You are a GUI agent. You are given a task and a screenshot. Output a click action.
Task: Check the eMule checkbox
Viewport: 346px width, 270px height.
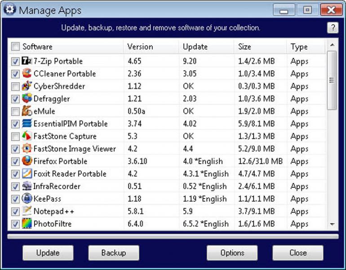pos(15,111)
